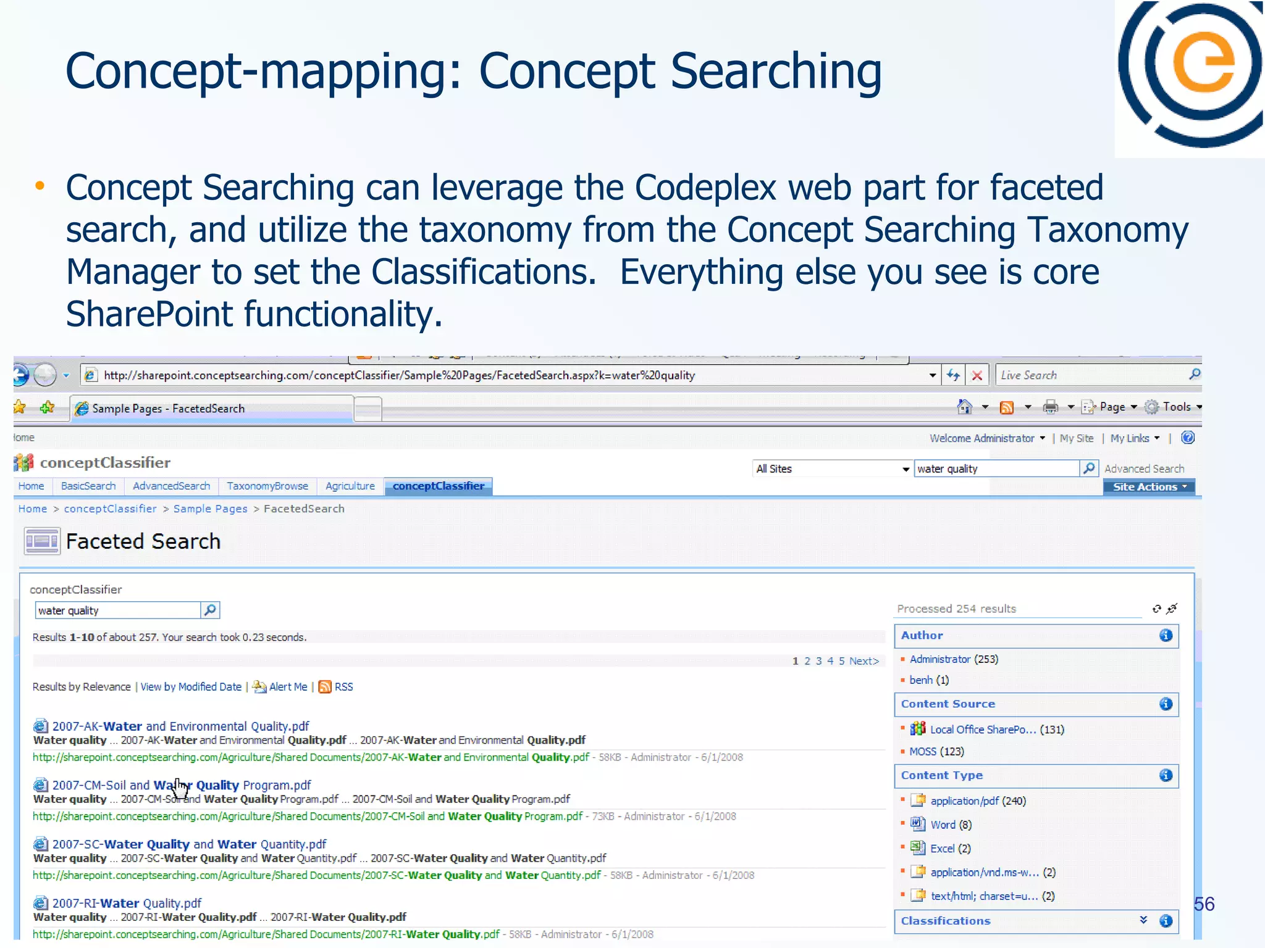Select the conceptClassifier navigation tab
Screen dimensions: 1265x948
tap(439, 486)
